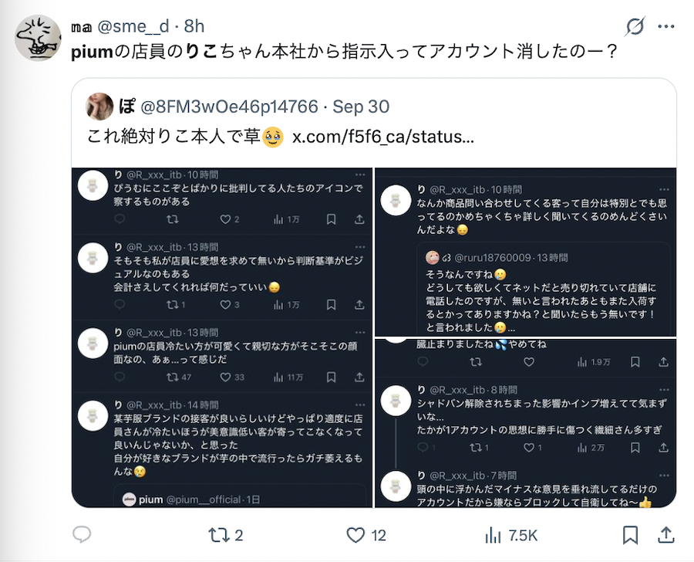Open the left quoted screenshot image
Viewport: 694px width, 562px height.
click(x=222, y=337)
